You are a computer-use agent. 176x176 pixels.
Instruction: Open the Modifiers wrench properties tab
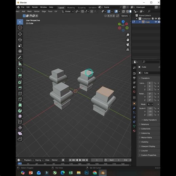coord(134,108)
